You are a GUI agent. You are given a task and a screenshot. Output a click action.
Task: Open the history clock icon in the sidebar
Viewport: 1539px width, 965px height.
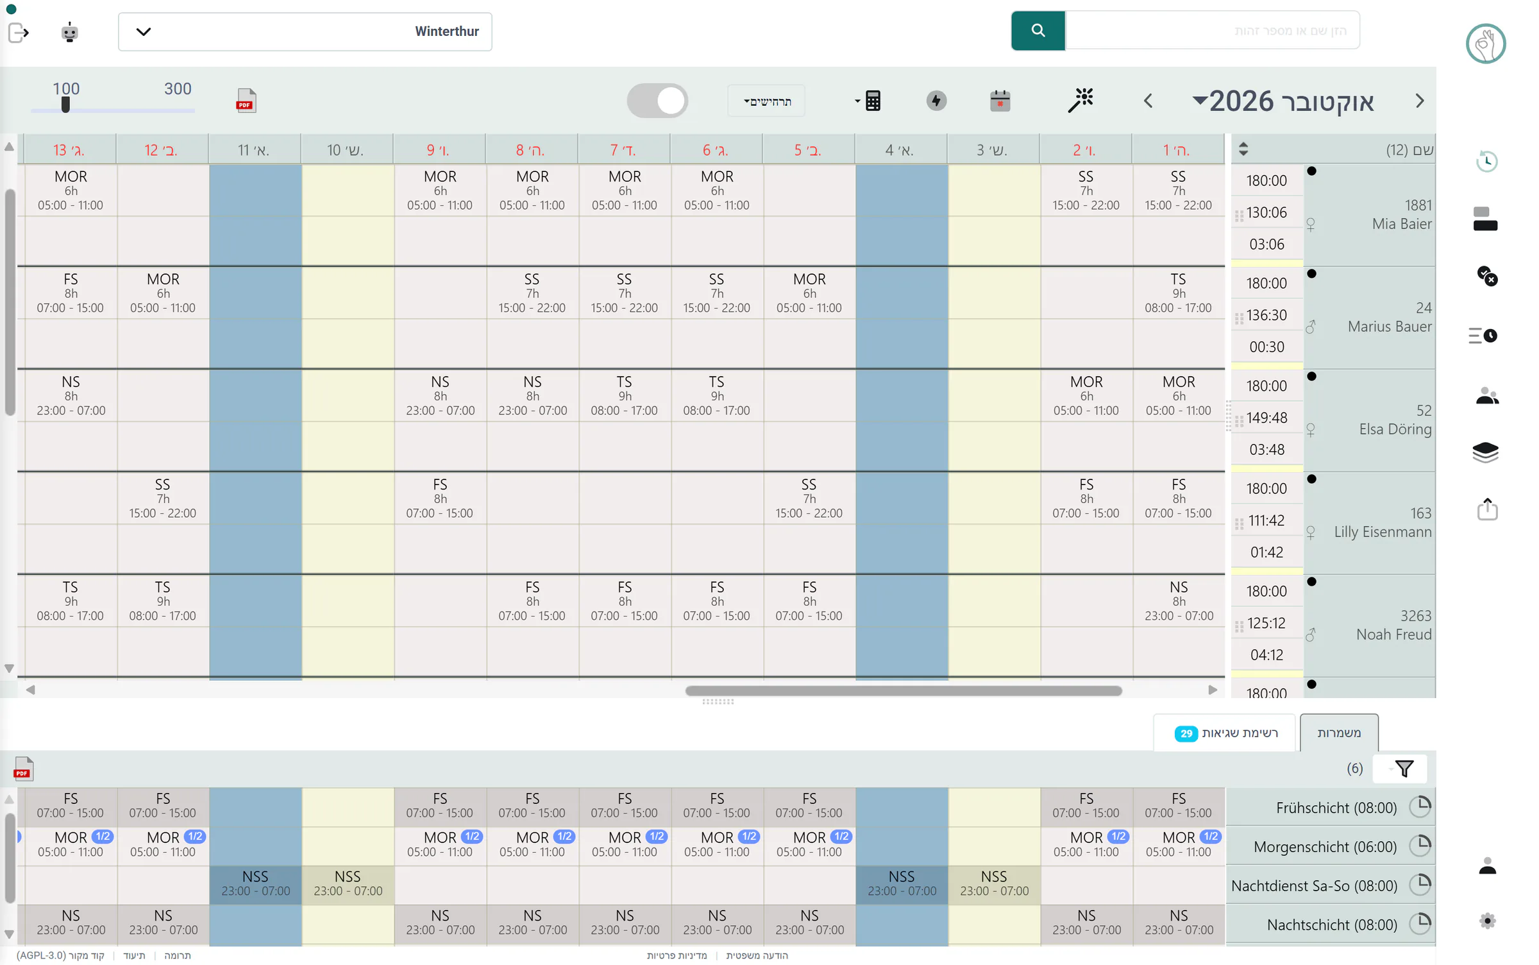click(1486, 161)
